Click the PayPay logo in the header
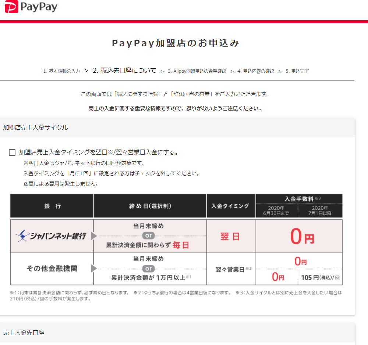The height and width of the screenshot is (345, 368). [x=31, y=7]
